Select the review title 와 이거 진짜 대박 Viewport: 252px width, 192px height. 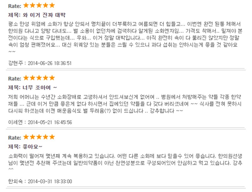point(44,15)
